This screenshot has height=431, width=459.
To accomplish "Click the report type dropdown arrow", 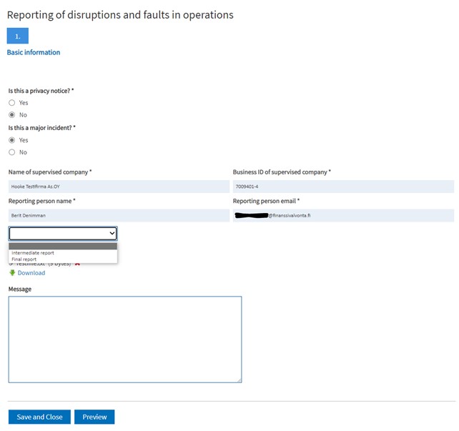I will click(111, 234).
